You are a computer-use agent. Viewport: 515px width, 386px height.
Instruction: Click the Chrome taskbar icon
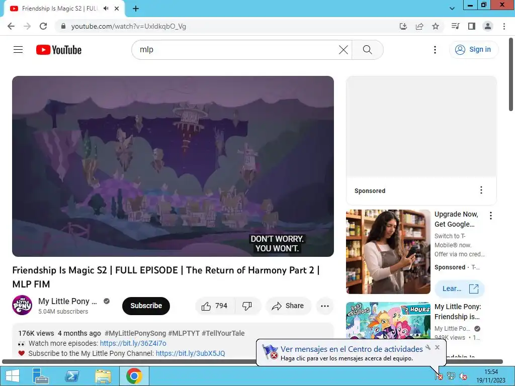pyautogui.click(x=134, y=376)
